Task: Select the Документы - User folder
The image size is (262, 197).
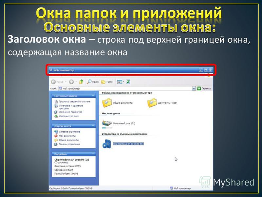Action: point(162,103)
